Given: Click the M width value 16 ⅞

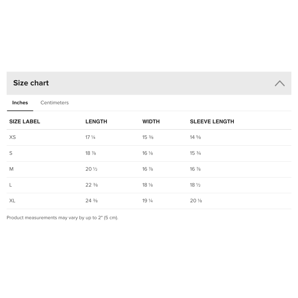Looking at the screenshot, I should (x=148, y=169).
